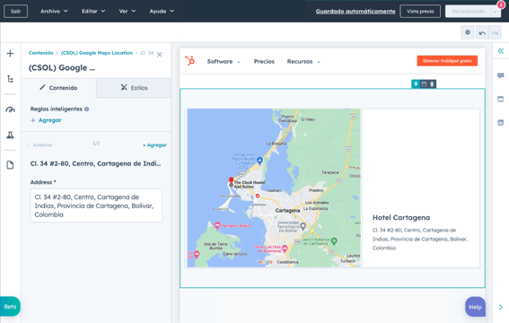Collapse right panel with double chevron

tap(501, 51)
